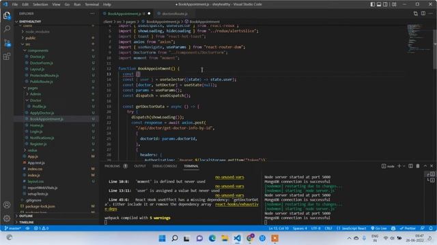Open the Manage gear icon

pos(7,218)
